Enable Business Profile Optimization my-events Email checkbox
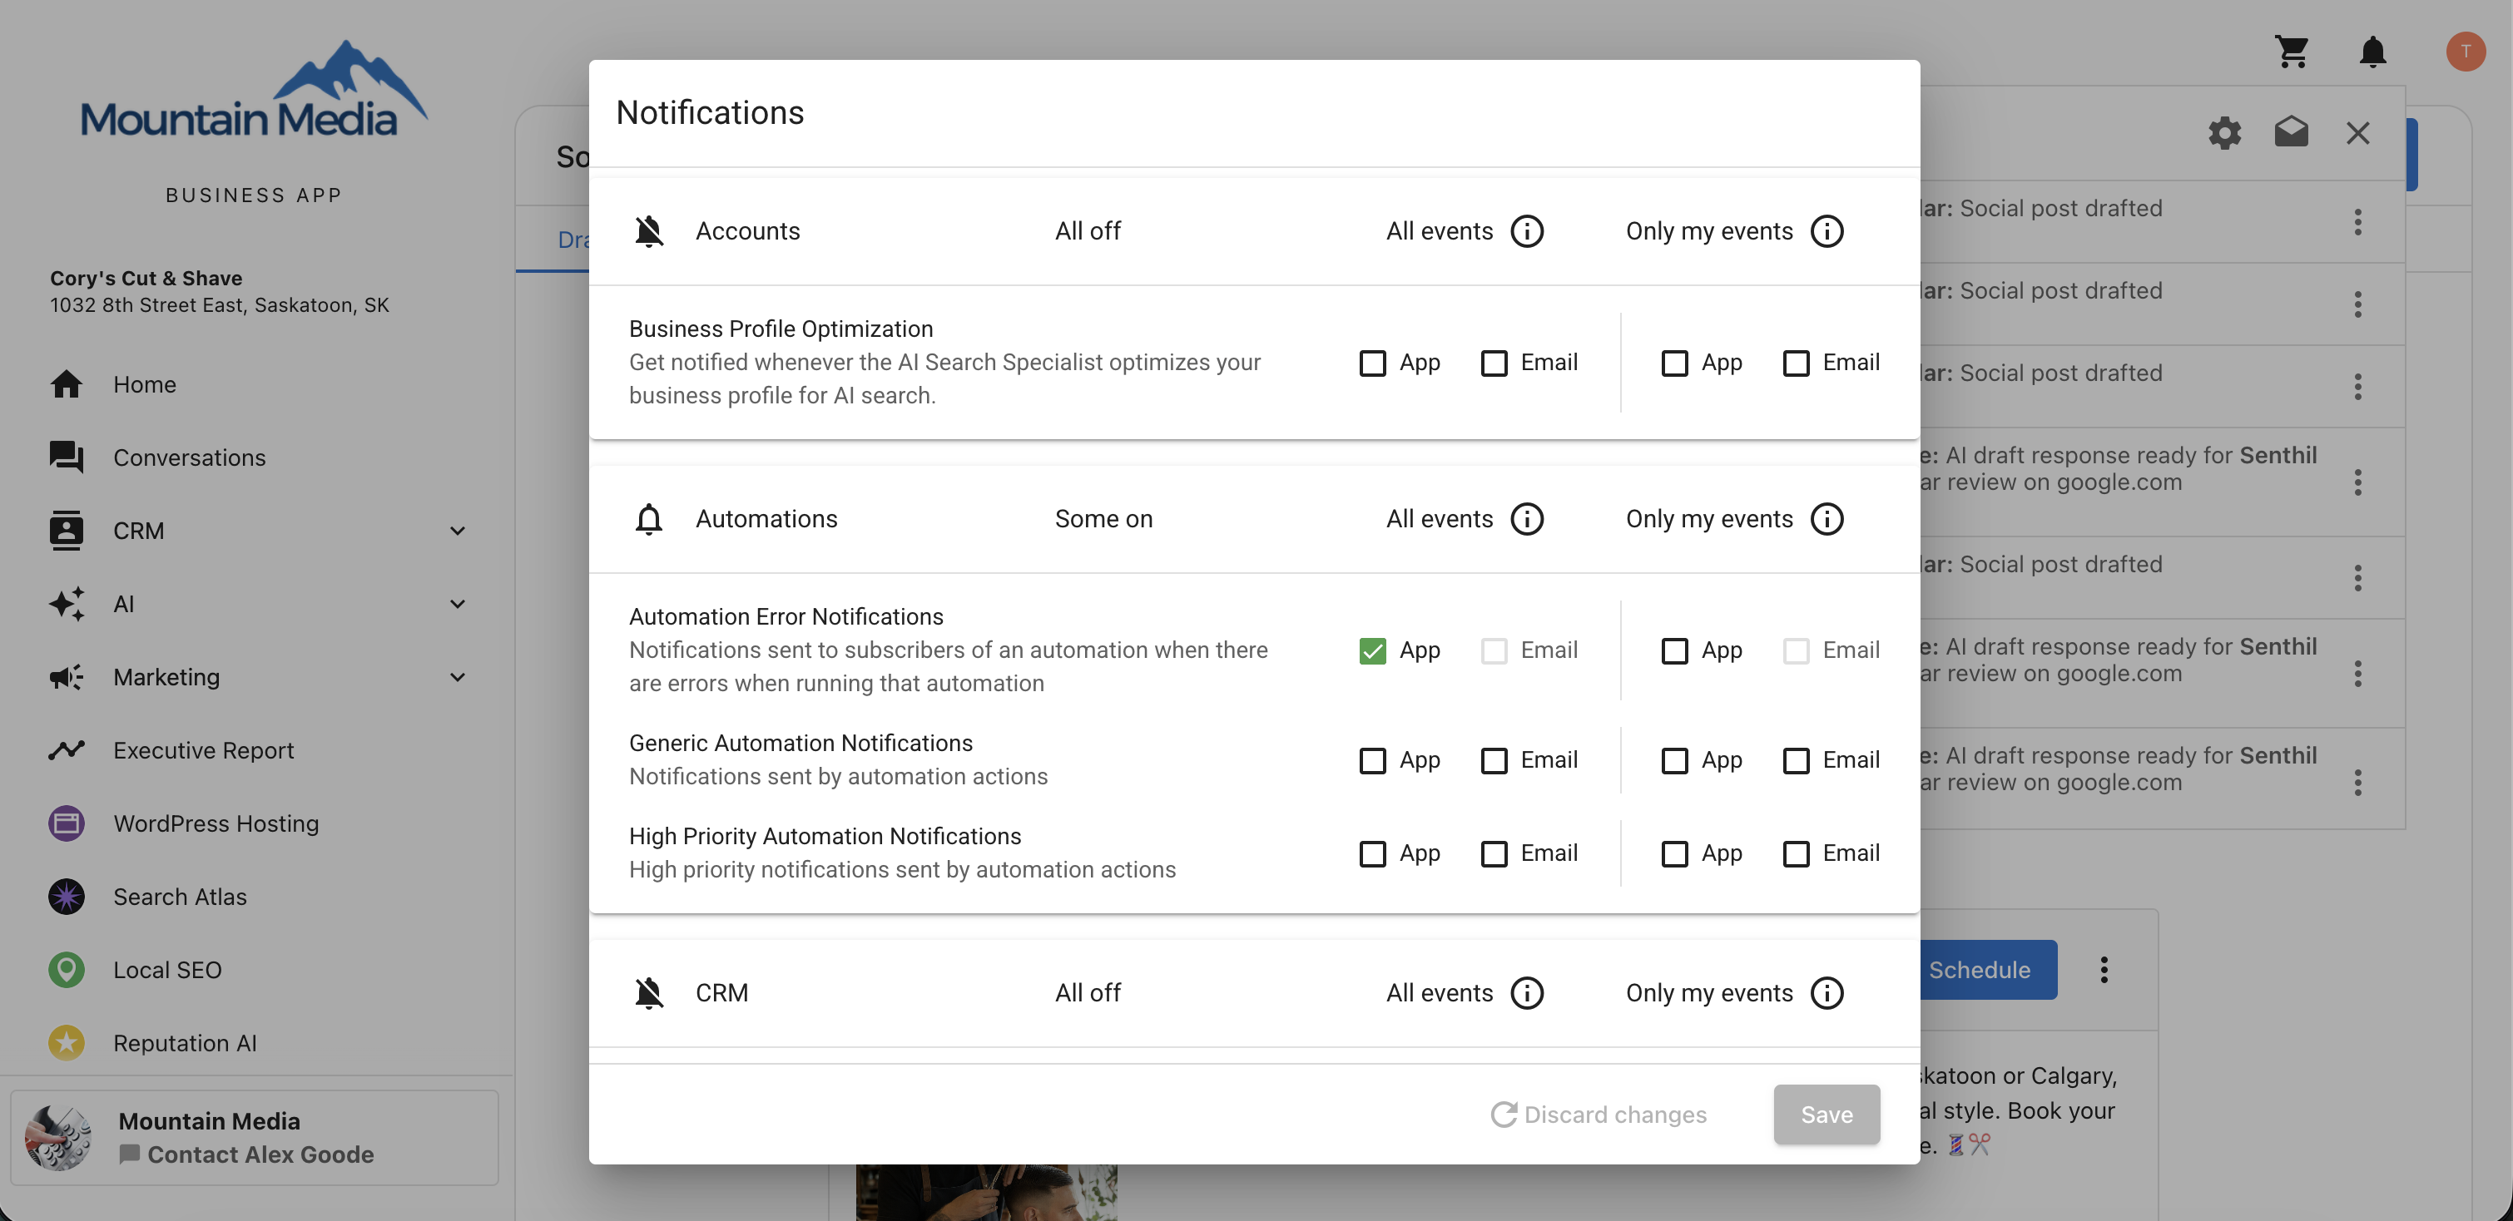 (x=1795, y=363)
